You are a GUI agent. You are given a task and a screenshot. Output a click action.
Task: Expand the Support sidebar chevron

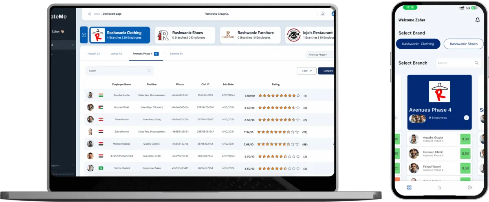73,165
